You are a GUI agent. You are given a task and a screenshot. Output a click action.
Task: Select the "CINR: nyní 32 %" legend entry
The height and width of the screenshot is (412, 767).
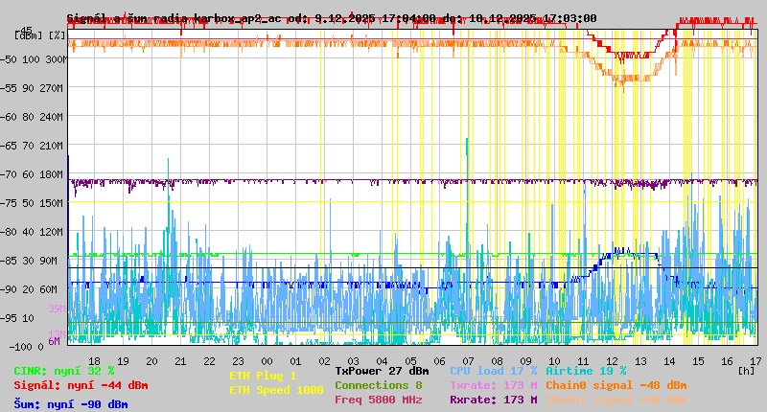pyautogui.click(x=64, y=371)
